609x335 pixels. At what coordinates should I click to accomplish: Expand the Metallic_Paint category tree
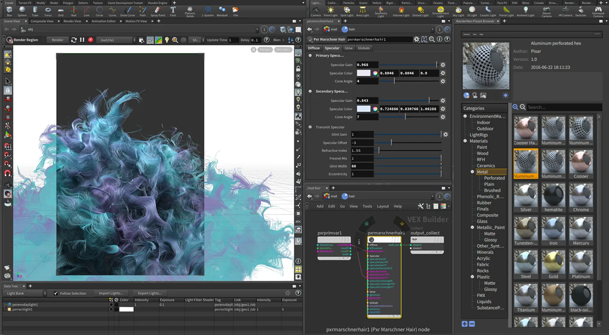coord(473,227)
